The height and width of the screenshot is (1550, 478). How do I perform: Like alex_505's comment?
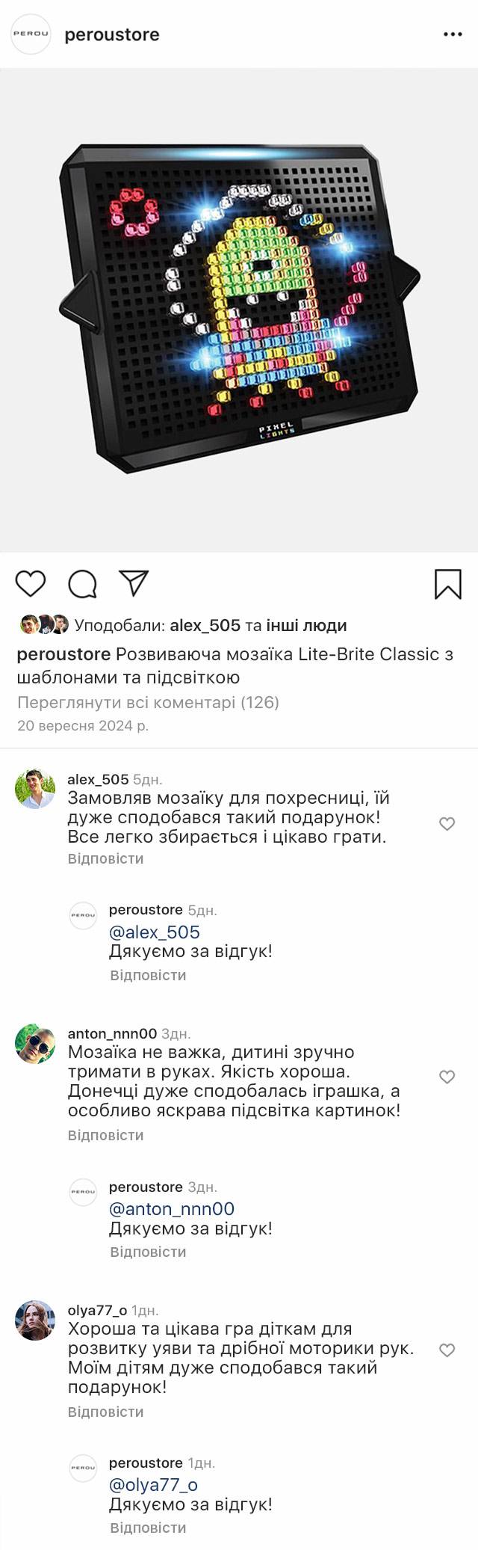point(447,824)
